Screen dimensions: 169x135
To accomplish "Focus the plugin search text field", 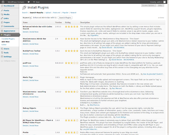I will pos(45,18).
